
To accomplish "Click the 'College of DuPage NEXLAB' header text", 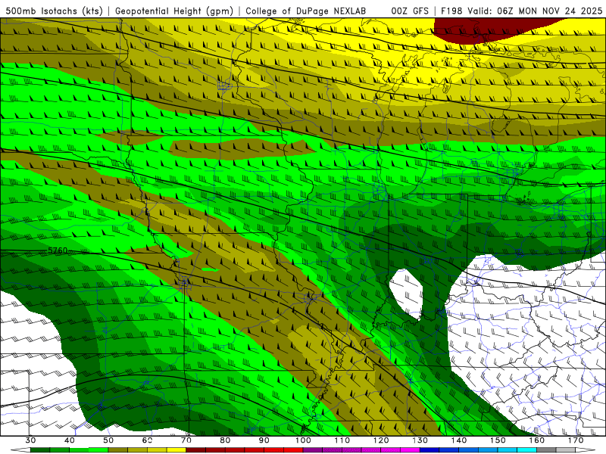I will [x=305, y=11].
